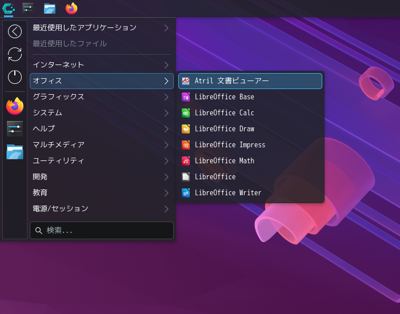Viewport: 400px width, 314px height.
Task: Click the LibreOffice Base icon
Action: pos(186,97)
